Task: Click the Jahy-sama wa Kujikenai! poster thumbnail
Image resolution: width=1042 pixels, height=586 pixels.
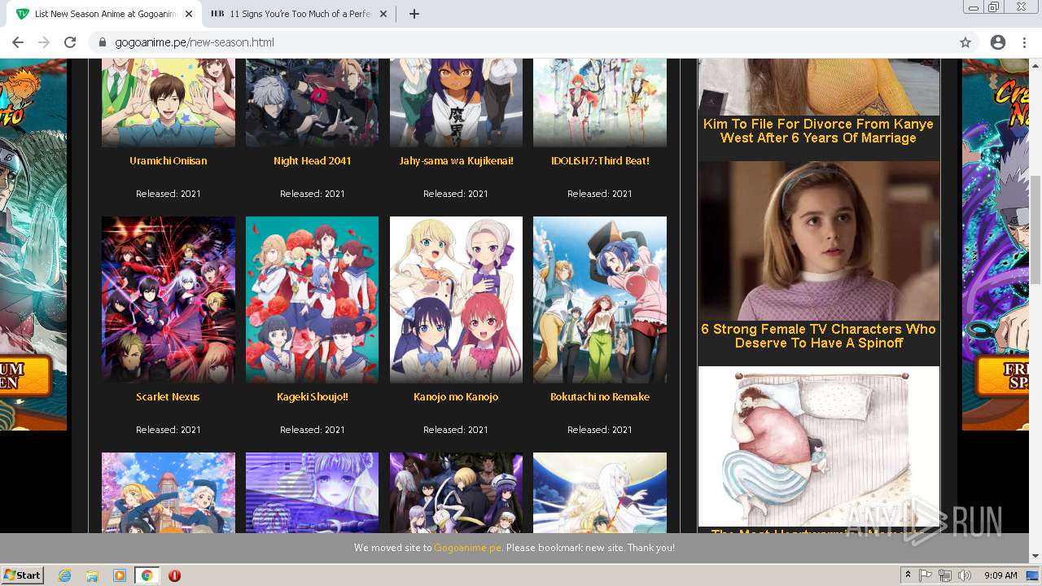Action: 456,103
